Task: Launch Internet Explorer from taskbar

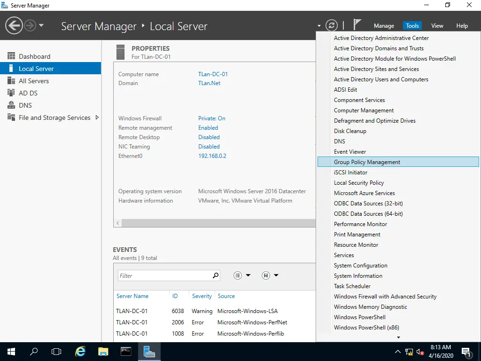Action: 80,352
